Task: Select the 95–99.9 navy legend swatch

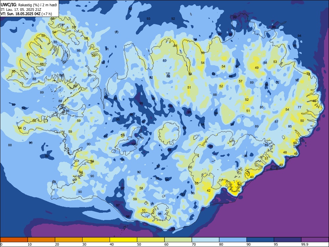Action: pos(288,240)
